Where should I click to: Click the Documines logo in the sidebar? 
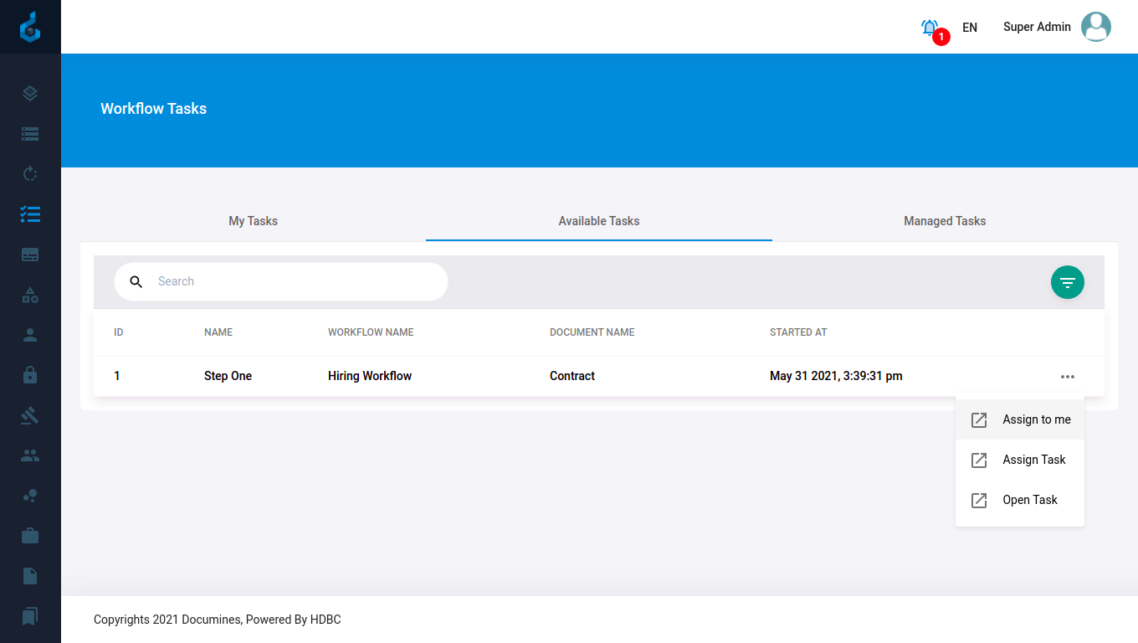pos(30,27)
